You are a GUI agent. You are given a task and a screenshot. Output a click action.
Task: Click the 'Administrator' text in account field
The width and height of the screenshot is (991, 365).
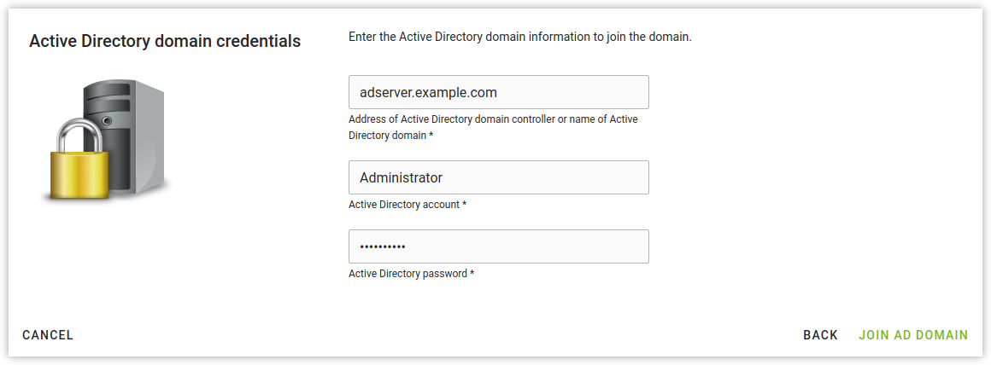pyautogui.click(x=401, y=177)
